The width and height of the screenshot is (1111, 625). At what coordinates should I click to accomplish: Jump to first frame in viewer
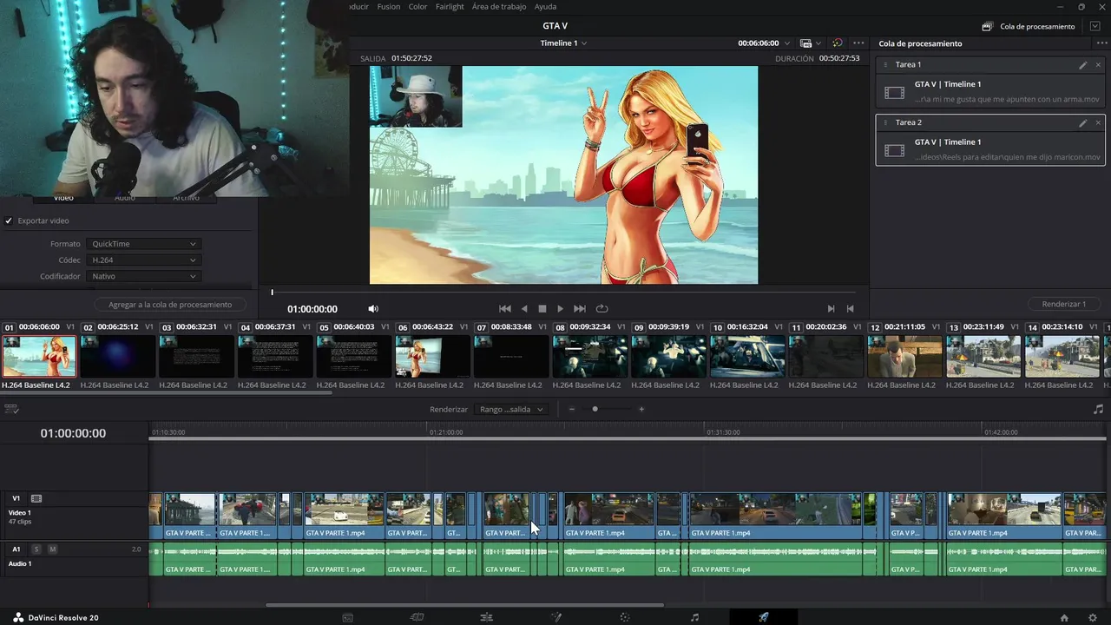point(505,308)
